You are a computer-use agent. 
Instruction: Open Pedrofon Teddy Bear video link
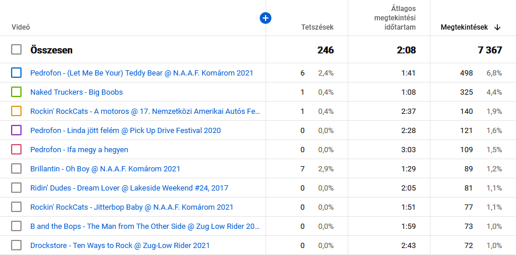142,73
